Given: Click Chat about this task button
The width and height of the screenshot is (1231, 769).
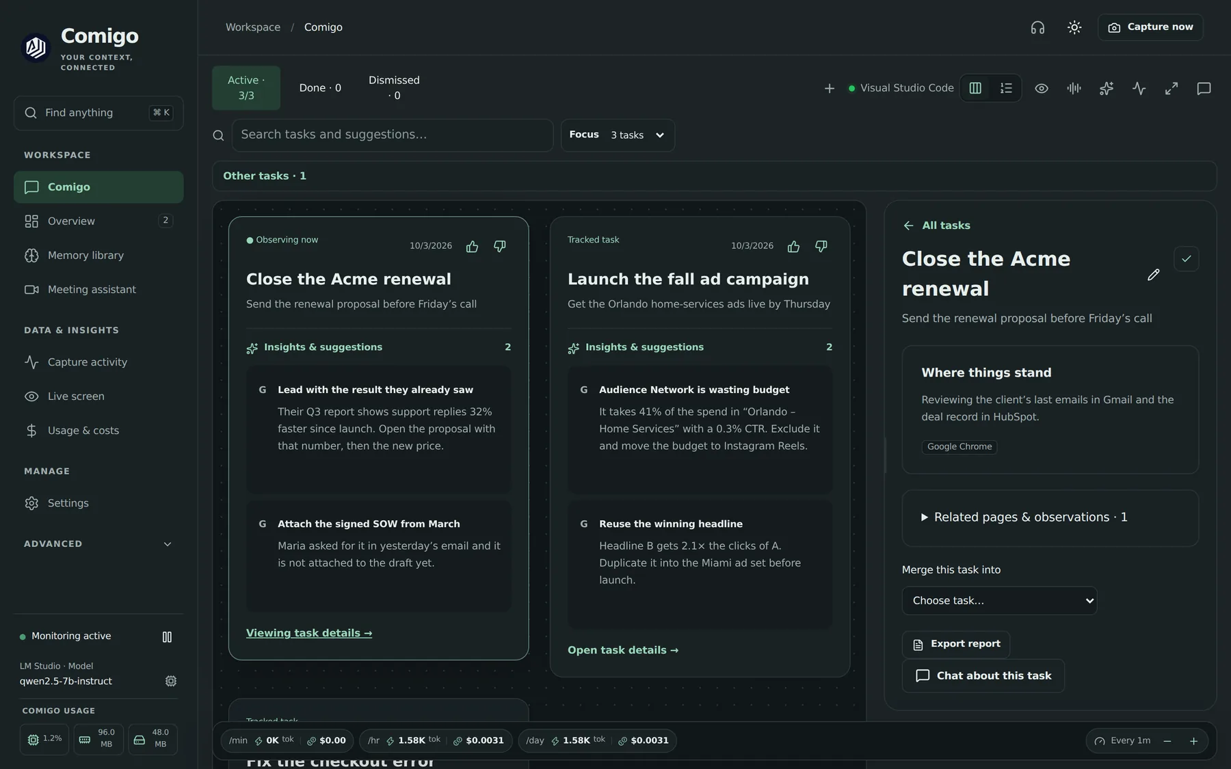Looking at the screenshot, I should (x=983, y=676).
